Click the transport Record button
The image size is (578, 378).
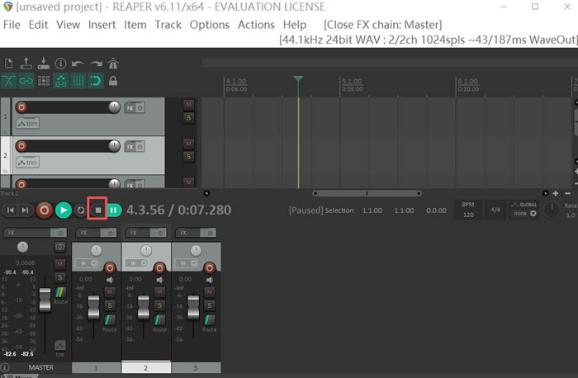pyautogui.click(x=45, y=210)
